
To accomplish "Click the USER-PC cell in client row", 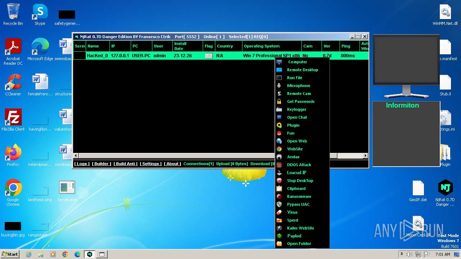I will (141, 56).
